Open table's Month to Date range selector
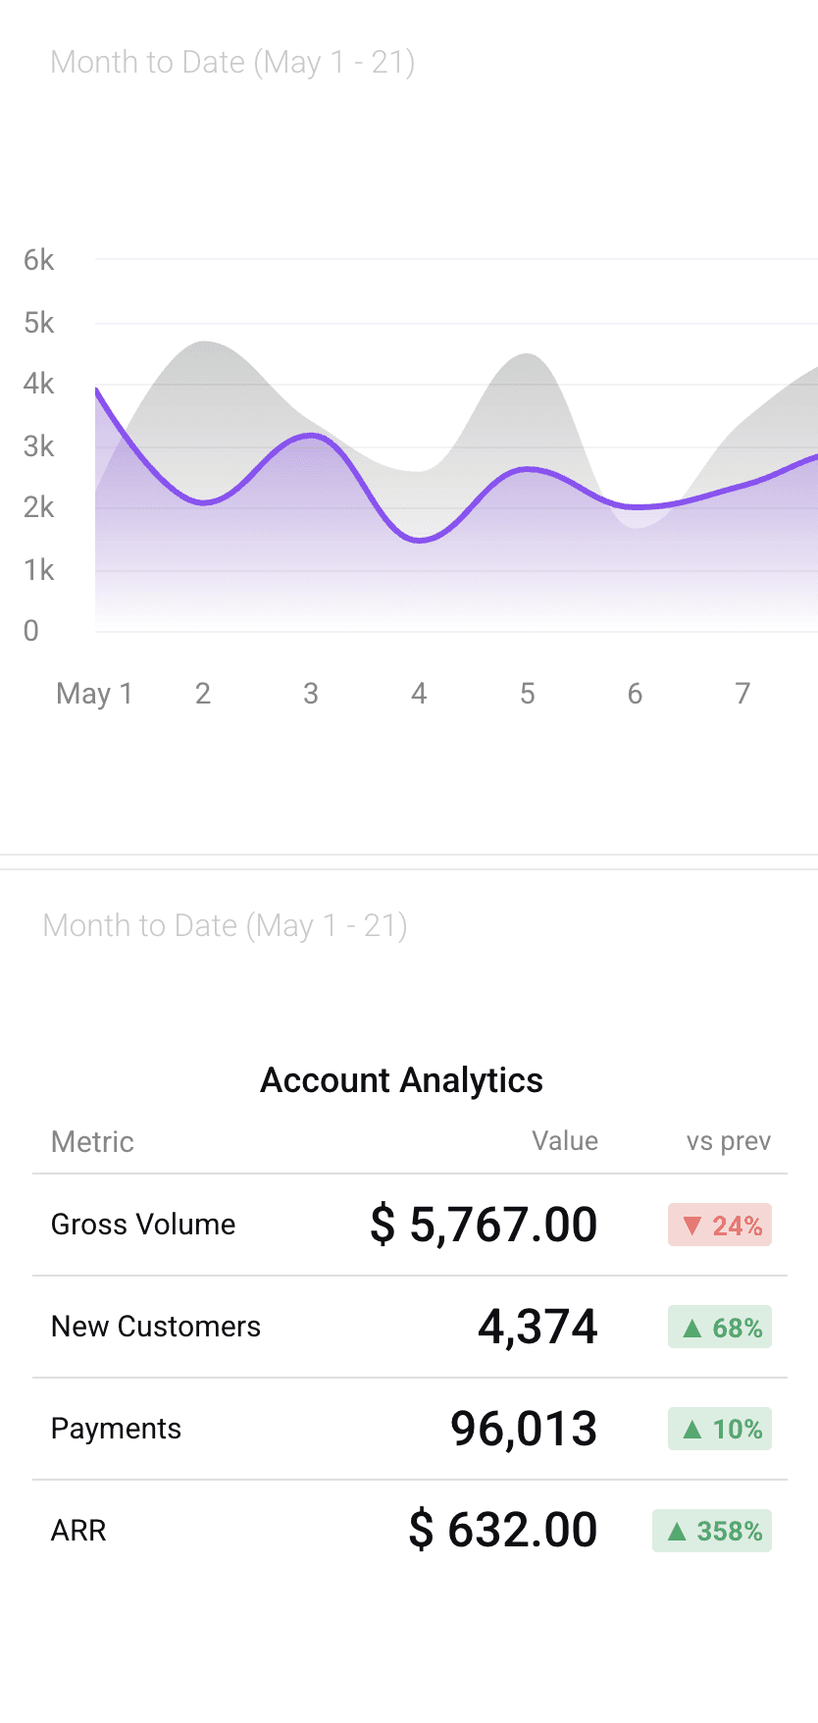 pyautogui.click(x=225, y=925)
